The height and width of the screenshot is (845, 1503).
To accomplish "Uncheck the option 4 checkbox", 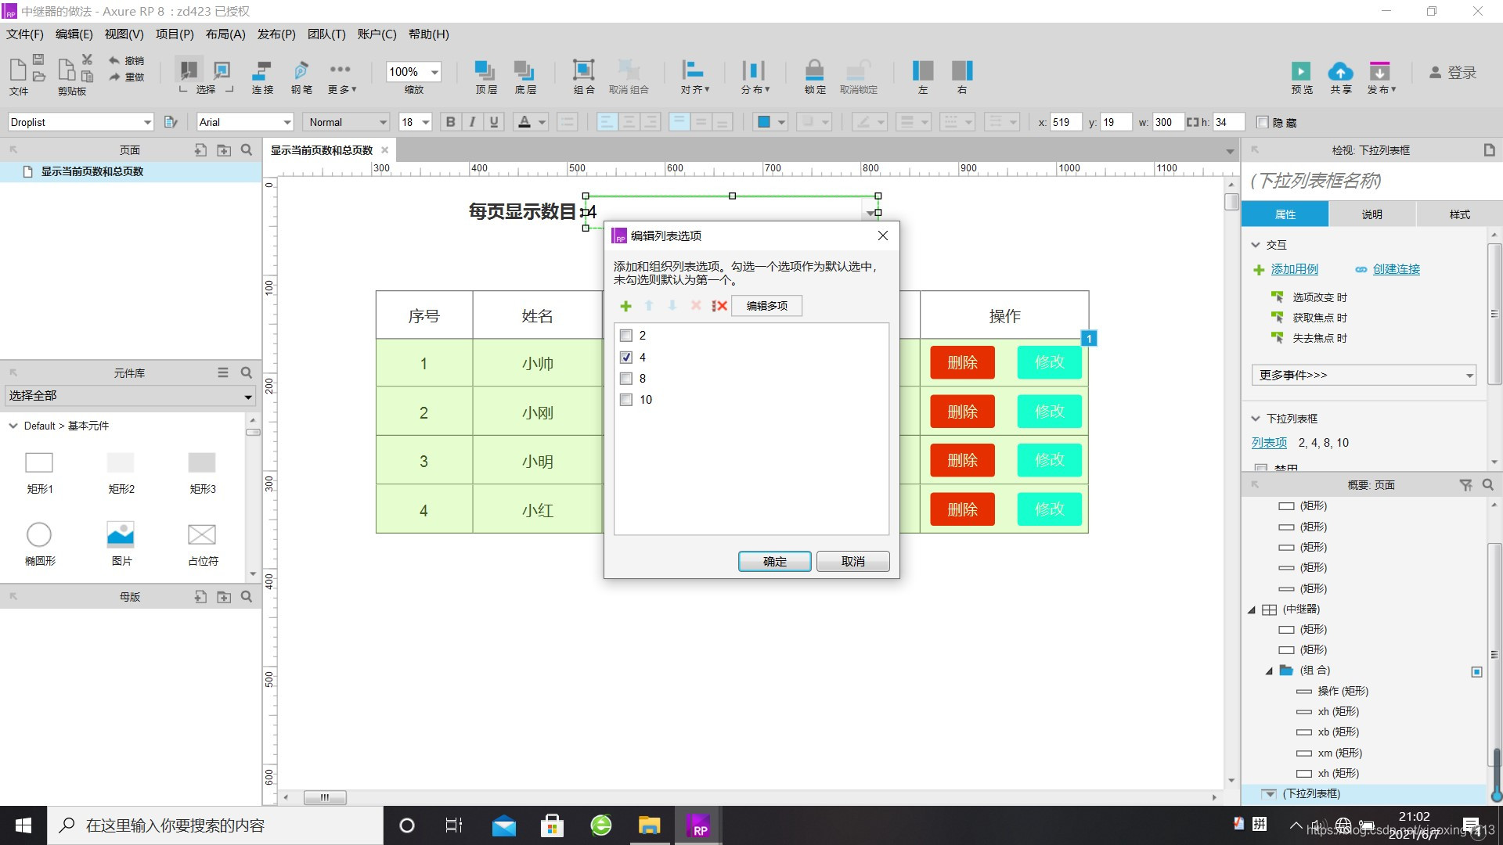I will tap(626, 358).
